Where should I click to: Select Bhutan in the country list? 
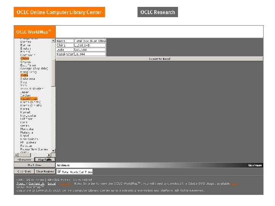coord(26,48)
